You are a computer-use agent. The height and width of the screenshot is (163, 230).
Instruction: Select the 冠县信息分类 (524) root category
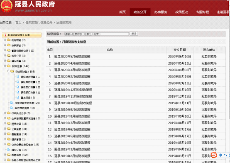click(x=22, y=35)
